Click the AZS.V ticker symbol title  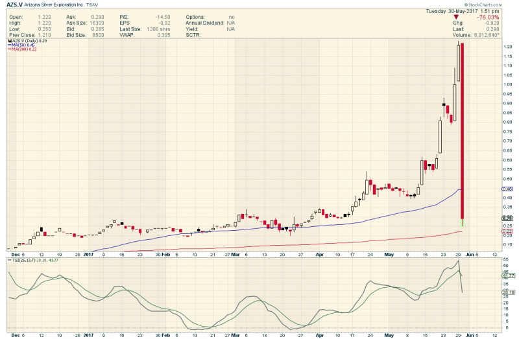tap(14, 5)
